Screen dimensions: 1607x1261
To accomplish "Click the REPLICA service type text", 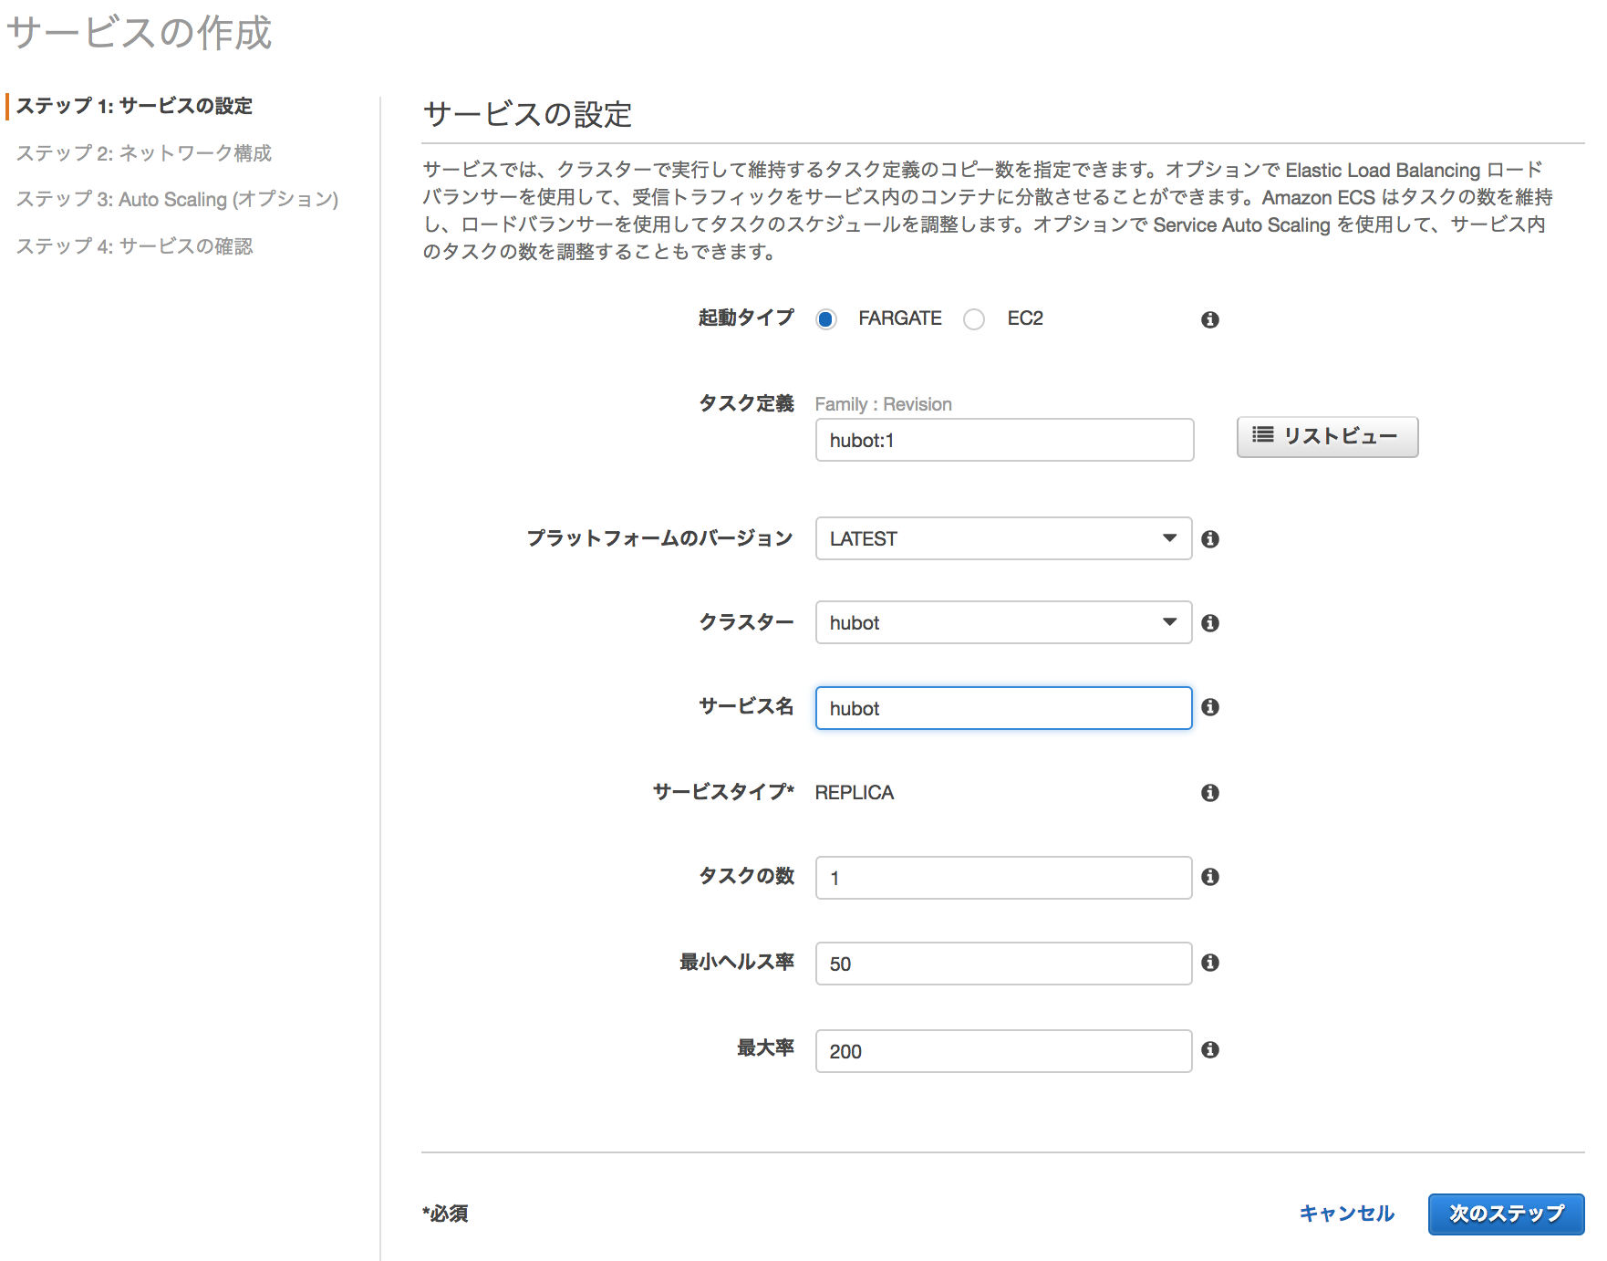I will [854, 793].
